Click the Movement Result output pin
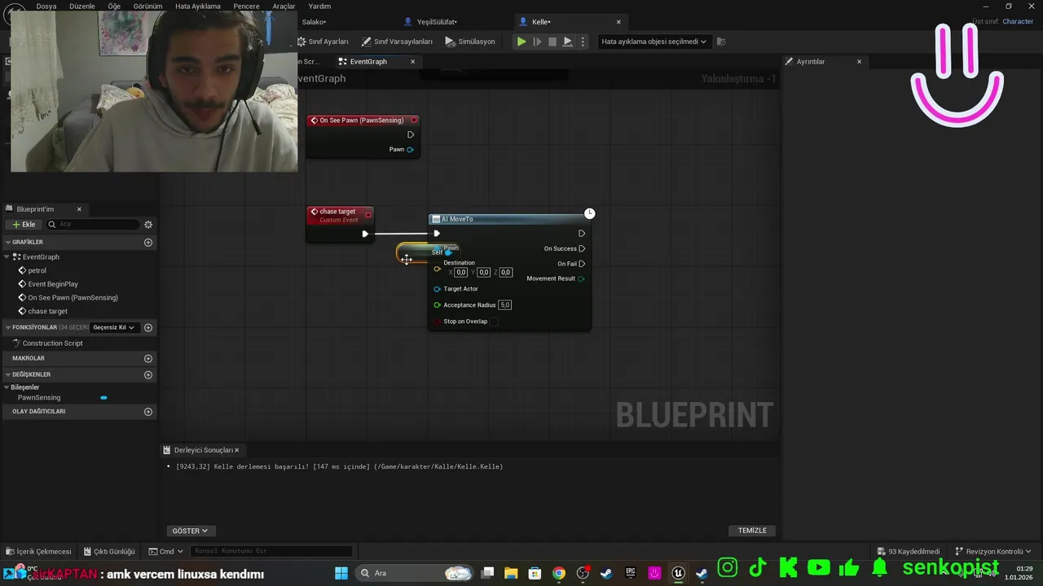 (x=581, y=279)
